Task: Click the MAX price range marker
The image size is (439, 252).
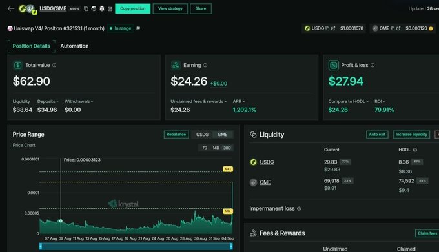Action: pyautogui.click(x=228, y=169)
